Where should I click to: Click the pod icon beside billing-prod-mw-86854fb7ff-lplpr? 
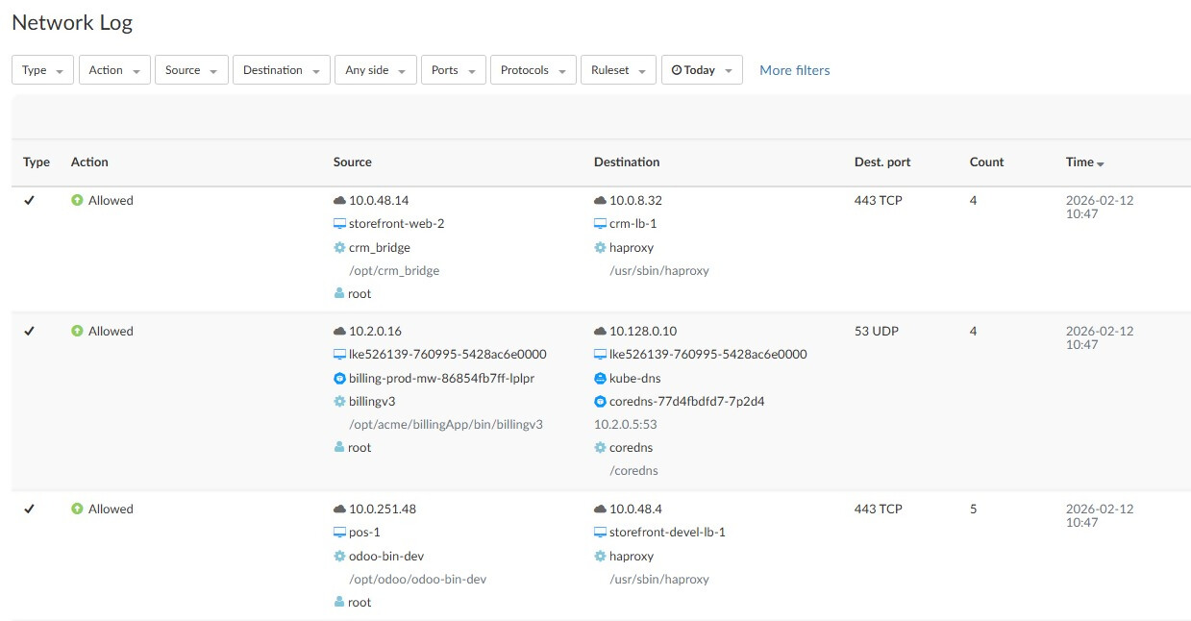339,378
